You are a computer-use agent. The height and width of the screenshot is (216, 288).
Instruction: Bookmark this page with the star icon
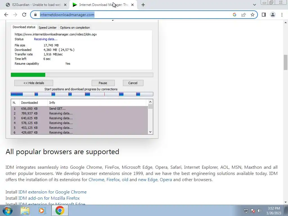tap(253, 15)
